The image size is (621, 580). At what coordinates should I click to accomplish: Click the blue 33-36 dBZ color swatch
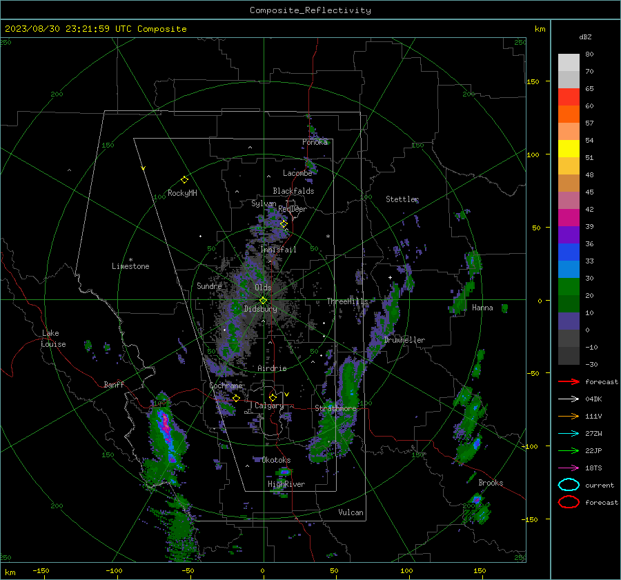point(569,252)
